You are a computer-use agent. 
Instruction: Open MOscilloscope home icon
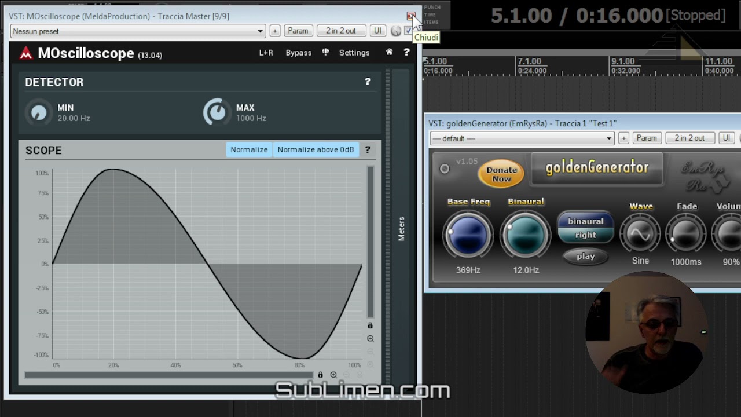click(389, 52)
